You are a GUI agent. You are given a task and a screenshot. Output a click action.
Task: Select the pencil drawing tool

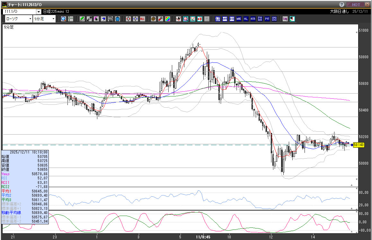(x=82, y=19)
